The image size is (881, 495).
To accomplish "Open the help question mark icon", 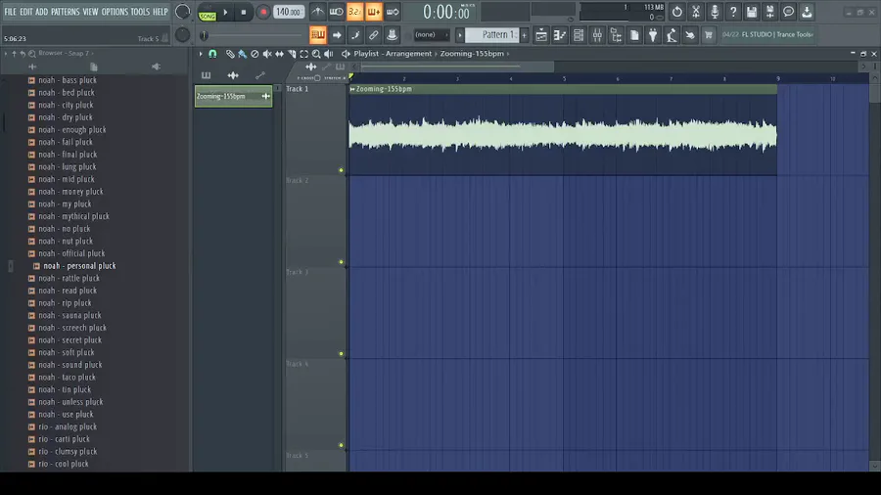I will (733, 12).
